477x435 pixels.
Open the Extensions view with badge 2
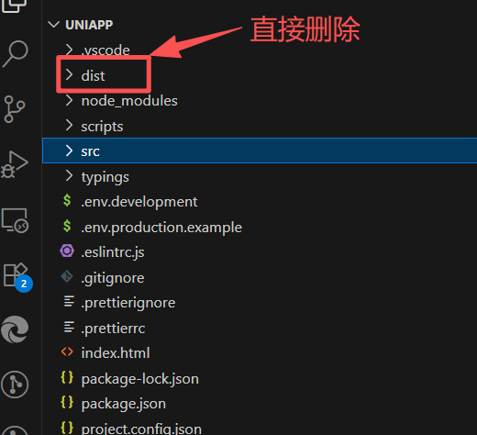tap(17, 277)
